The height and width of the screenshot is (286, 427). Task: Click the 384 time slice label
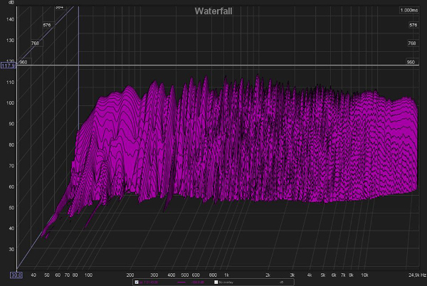coord(58,6)
